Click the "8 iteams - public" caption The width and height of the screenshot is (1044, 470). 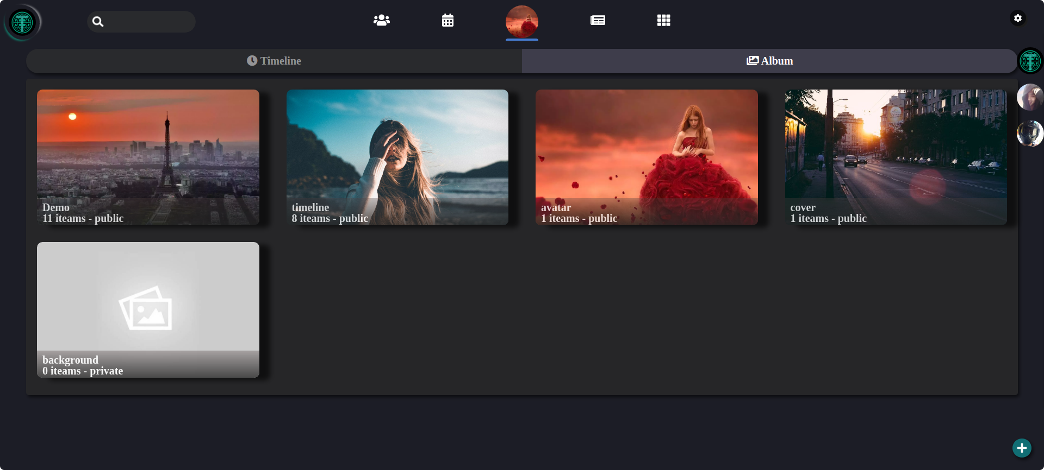point(330,219)
